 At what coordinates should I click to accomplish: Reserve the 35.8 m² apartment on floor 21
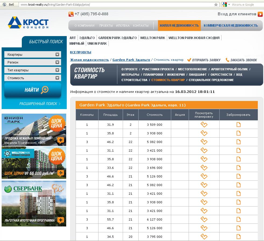coord(238,202)
